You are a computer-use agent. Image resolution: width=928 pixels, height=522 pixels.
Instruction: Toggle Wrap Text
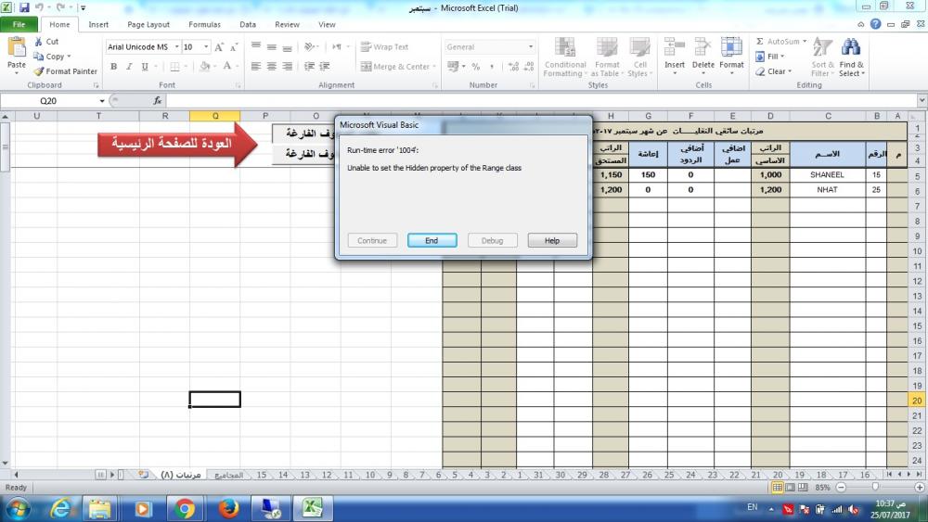[385, 46]
